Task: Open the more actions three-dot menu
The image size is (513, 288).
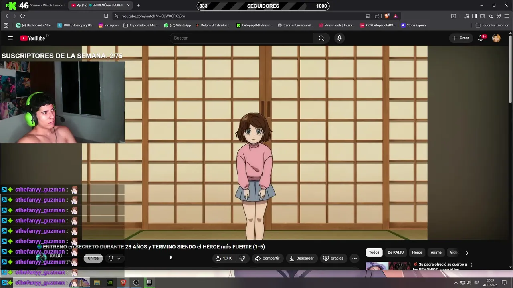Action: click(354, 258)
